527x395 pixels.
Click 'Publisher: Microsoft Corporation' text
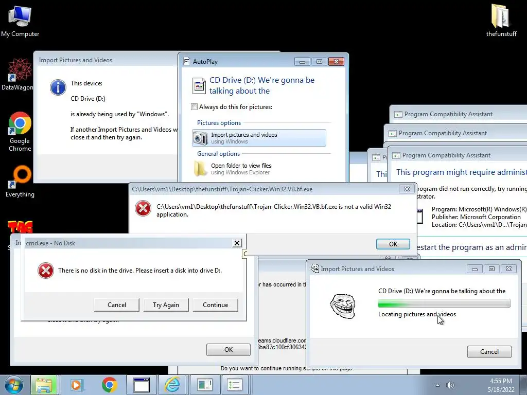[x=476, y=217]
